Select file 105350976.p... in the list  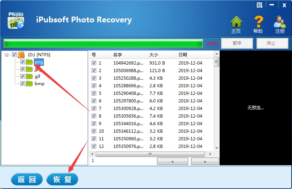[128, 146]
